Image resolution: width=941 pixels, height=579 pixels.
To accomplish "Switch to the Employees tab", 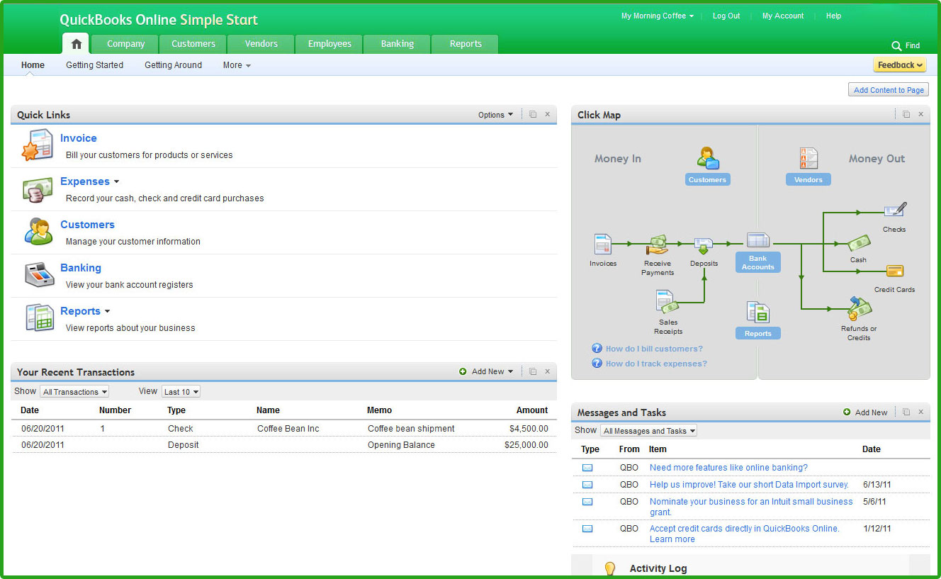I will [x=329, y=44].
